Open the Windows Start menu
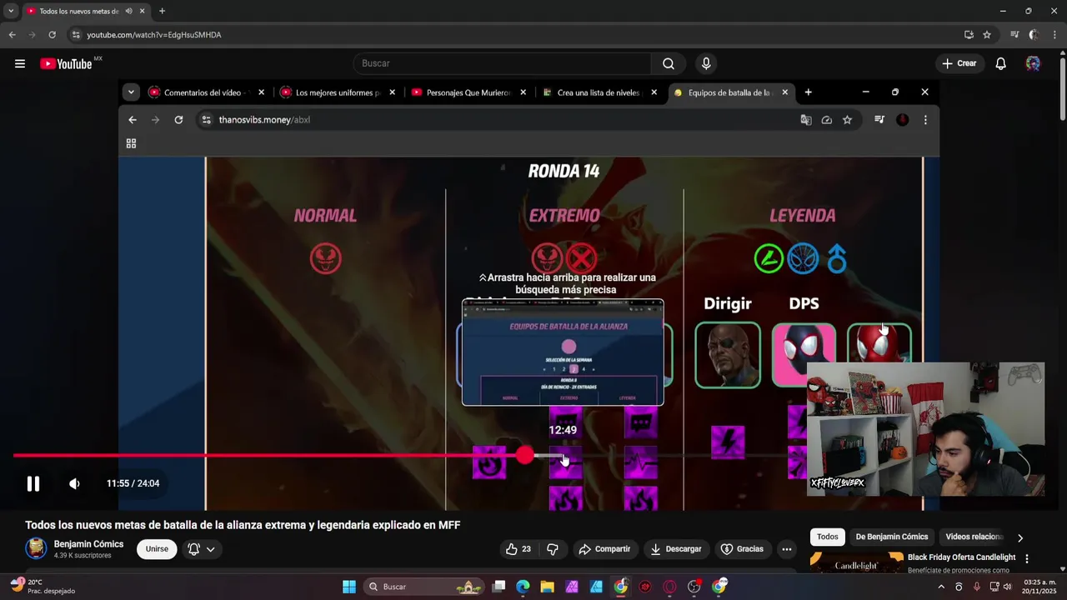Viewport: 1067px width, 600px height. [349, 587]
